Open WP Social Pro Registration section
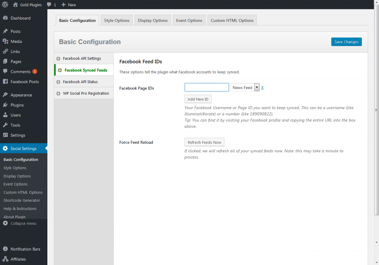Image resolution: width=379 pixels, height=265 pixels. (x=86, y=93)
